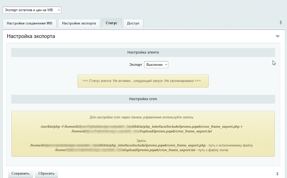Open the 'Настройки экспорта' tab
This screenshot has height=178, width=287.
pos(79,23)
